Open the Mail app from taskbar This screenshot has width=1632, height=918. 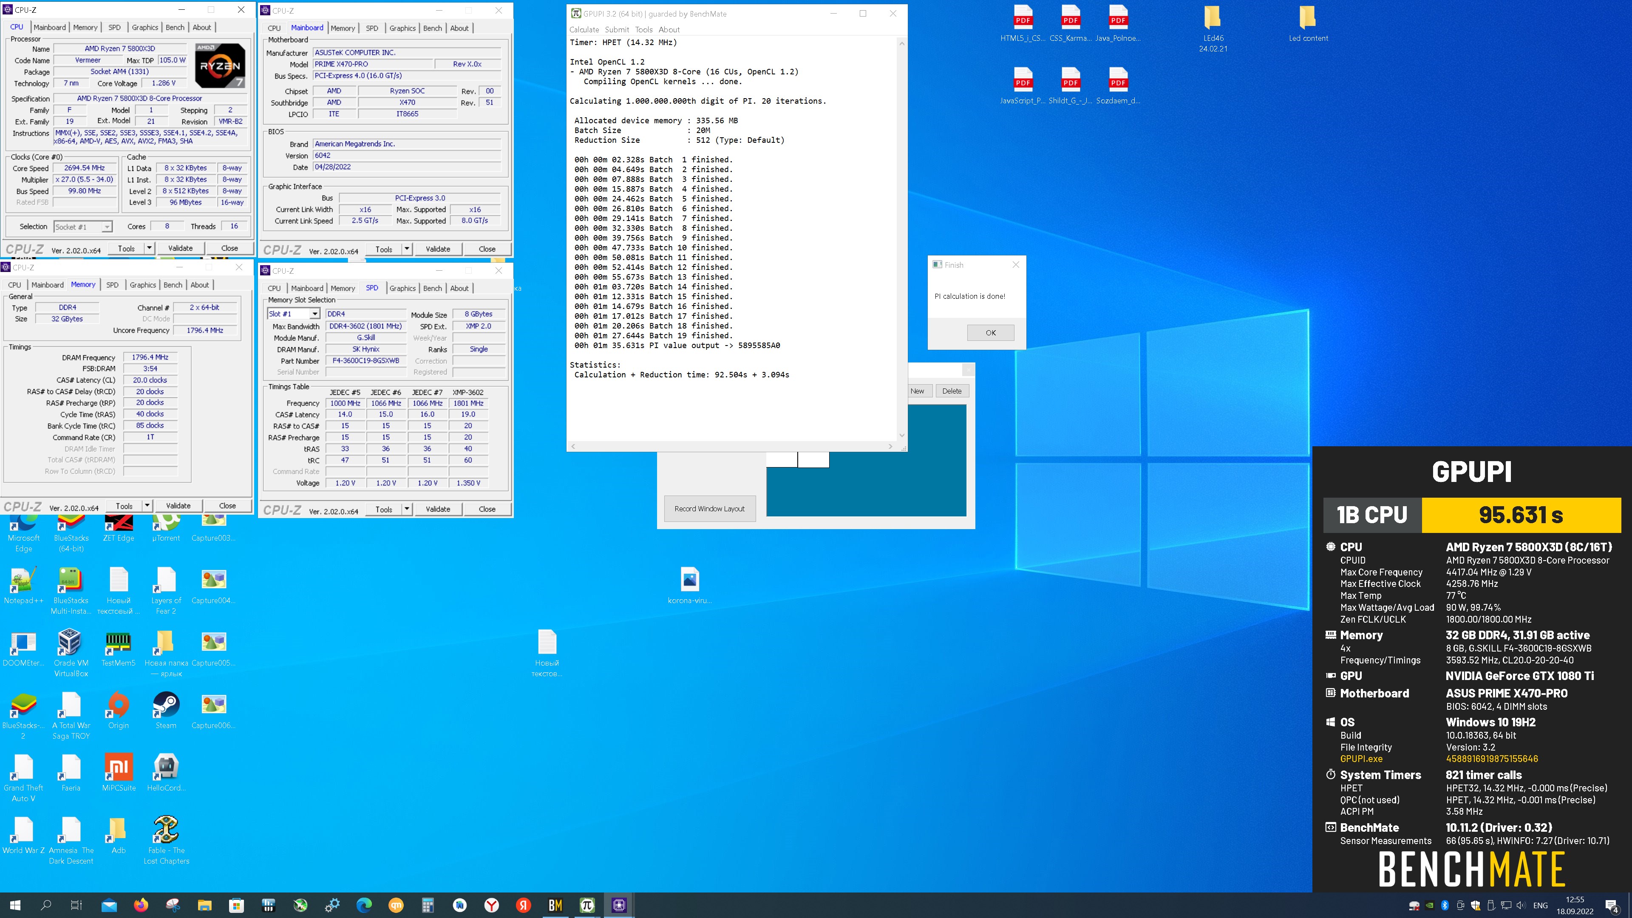[109, 905]
